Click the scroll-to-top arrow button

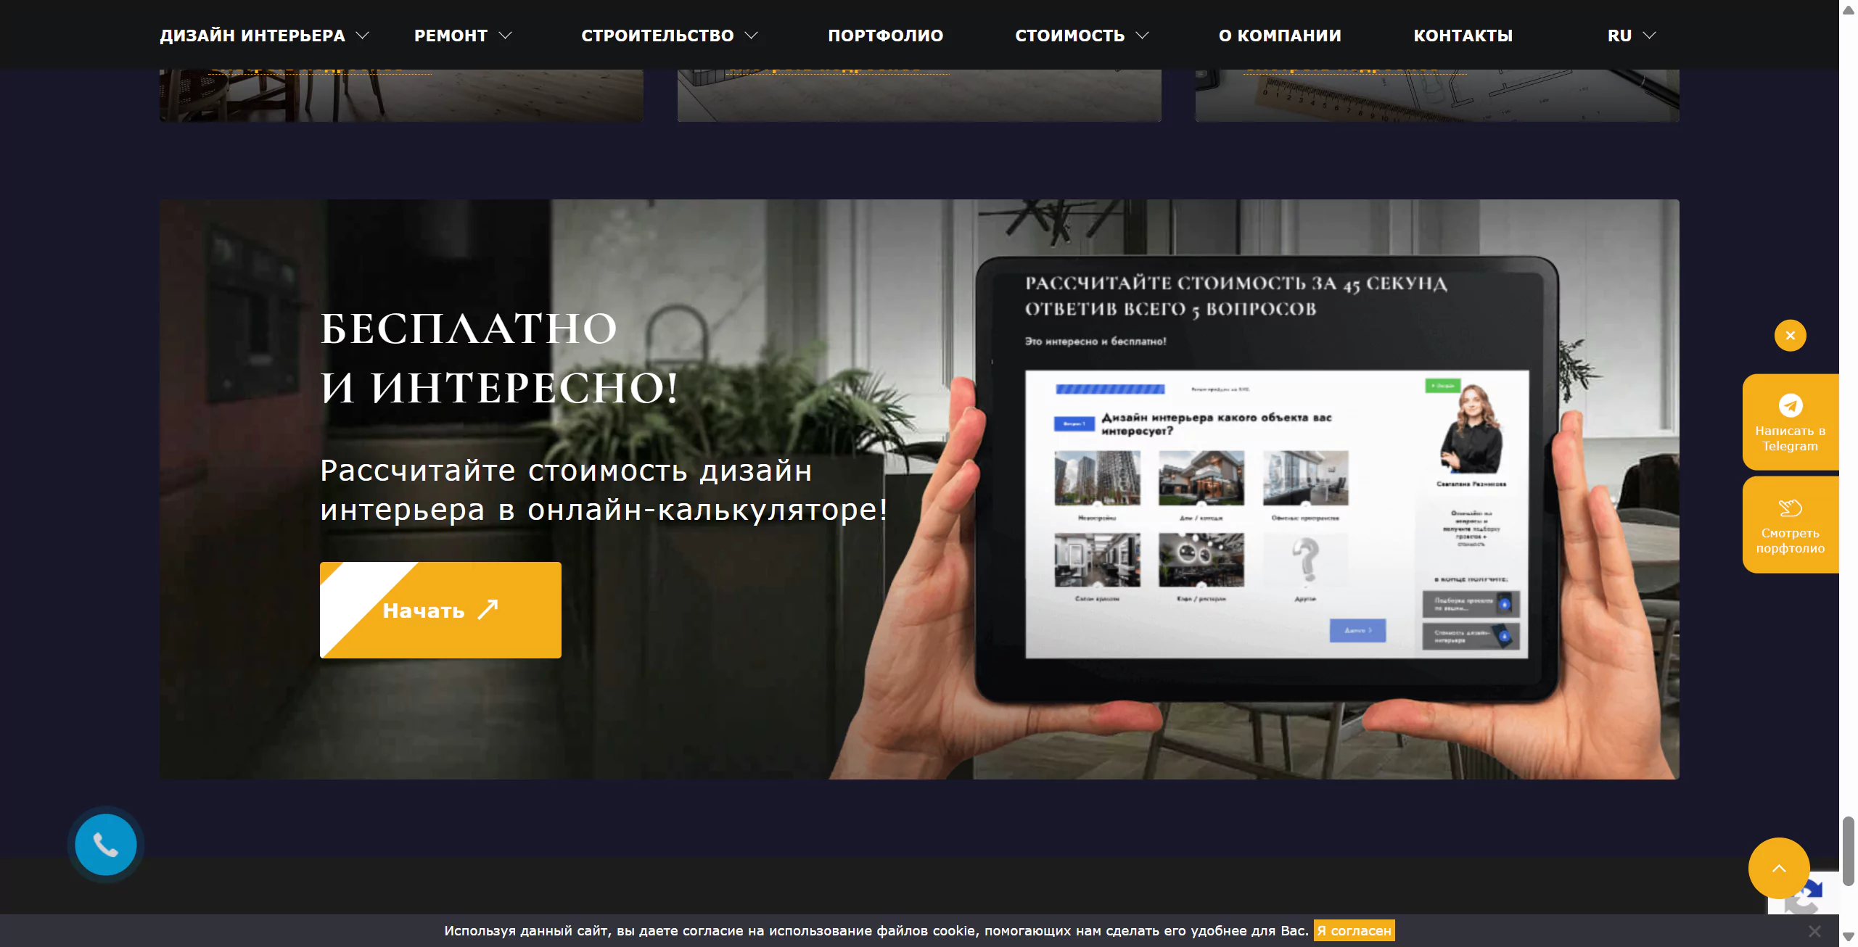coord(1778,868)
